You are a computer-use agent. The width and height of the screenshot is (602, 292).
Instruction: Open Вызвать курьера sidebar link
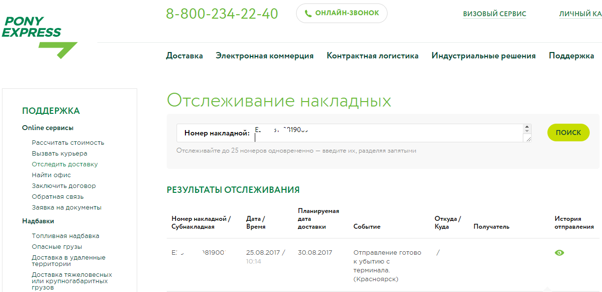click(x=60, y=154)
